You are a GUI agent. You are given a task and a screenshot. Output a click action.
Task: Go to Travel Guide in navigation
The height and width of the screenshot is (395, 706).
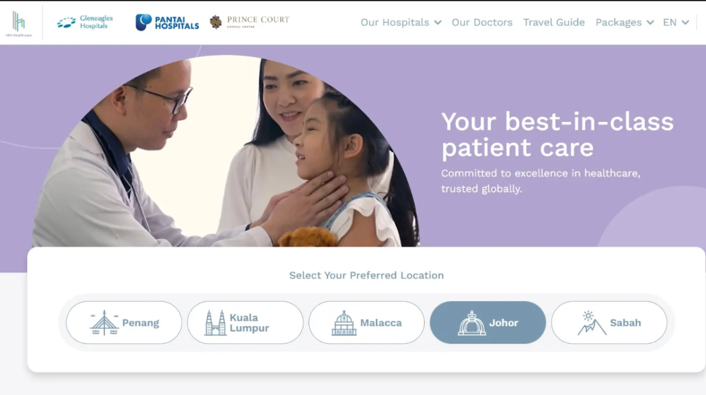click(554, 22)
